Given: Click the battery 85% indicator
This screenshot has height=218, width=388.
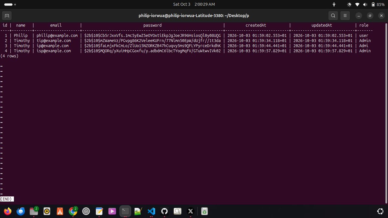Looking at the screenshot, I should 378,5.
